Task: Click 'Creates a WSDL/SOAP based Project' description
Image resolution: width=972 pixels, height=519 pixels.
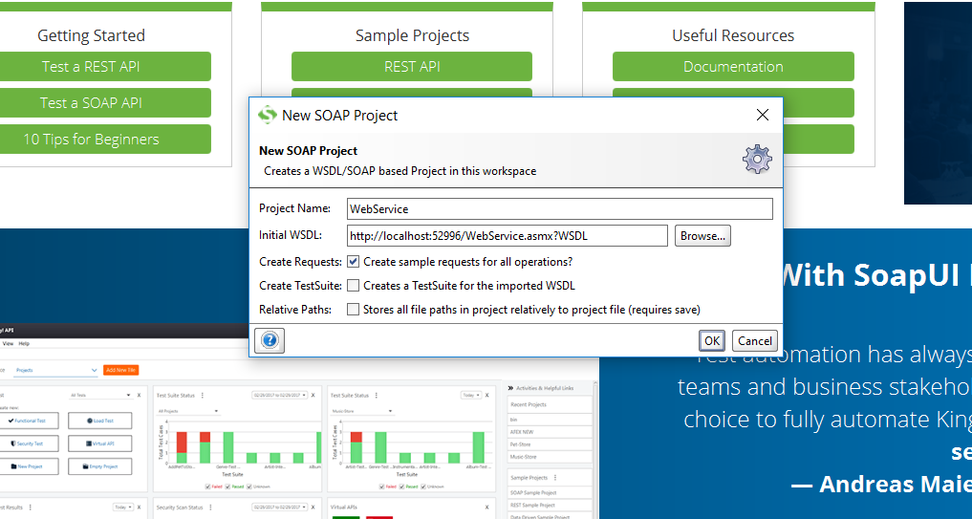Action: pos(400,170)
